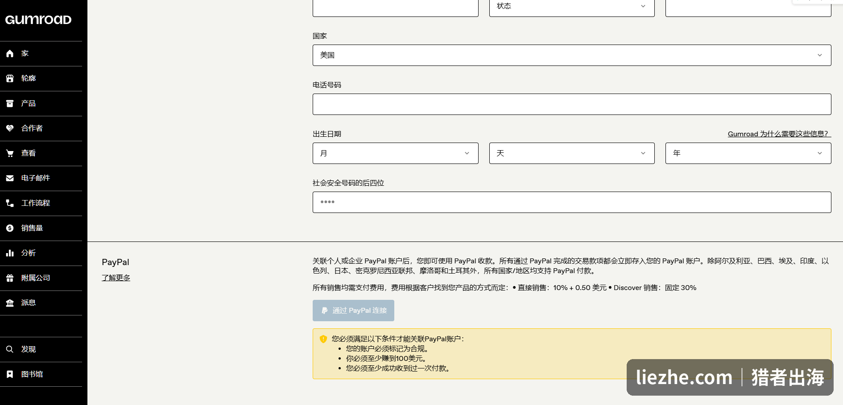Viewport: 843px width, 405px height.
Task: Click the shield warning icon in PayPal notice
Action: (x=323, y=339)
